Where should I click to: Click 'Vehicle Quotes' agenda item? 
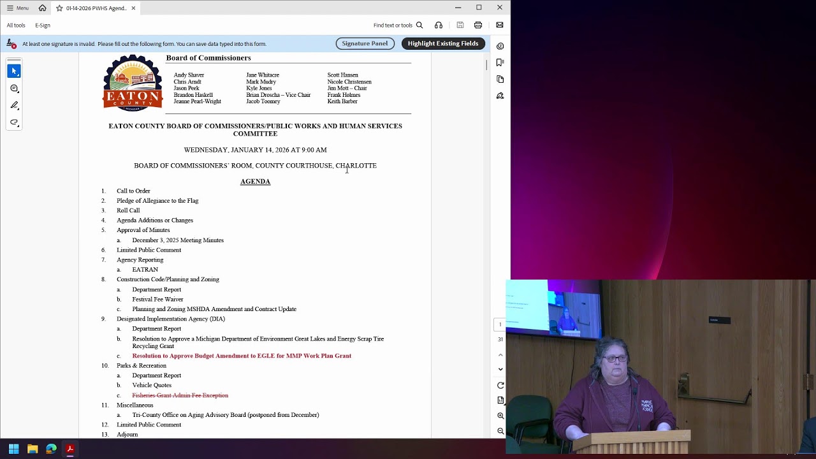(x=152, y=385)
